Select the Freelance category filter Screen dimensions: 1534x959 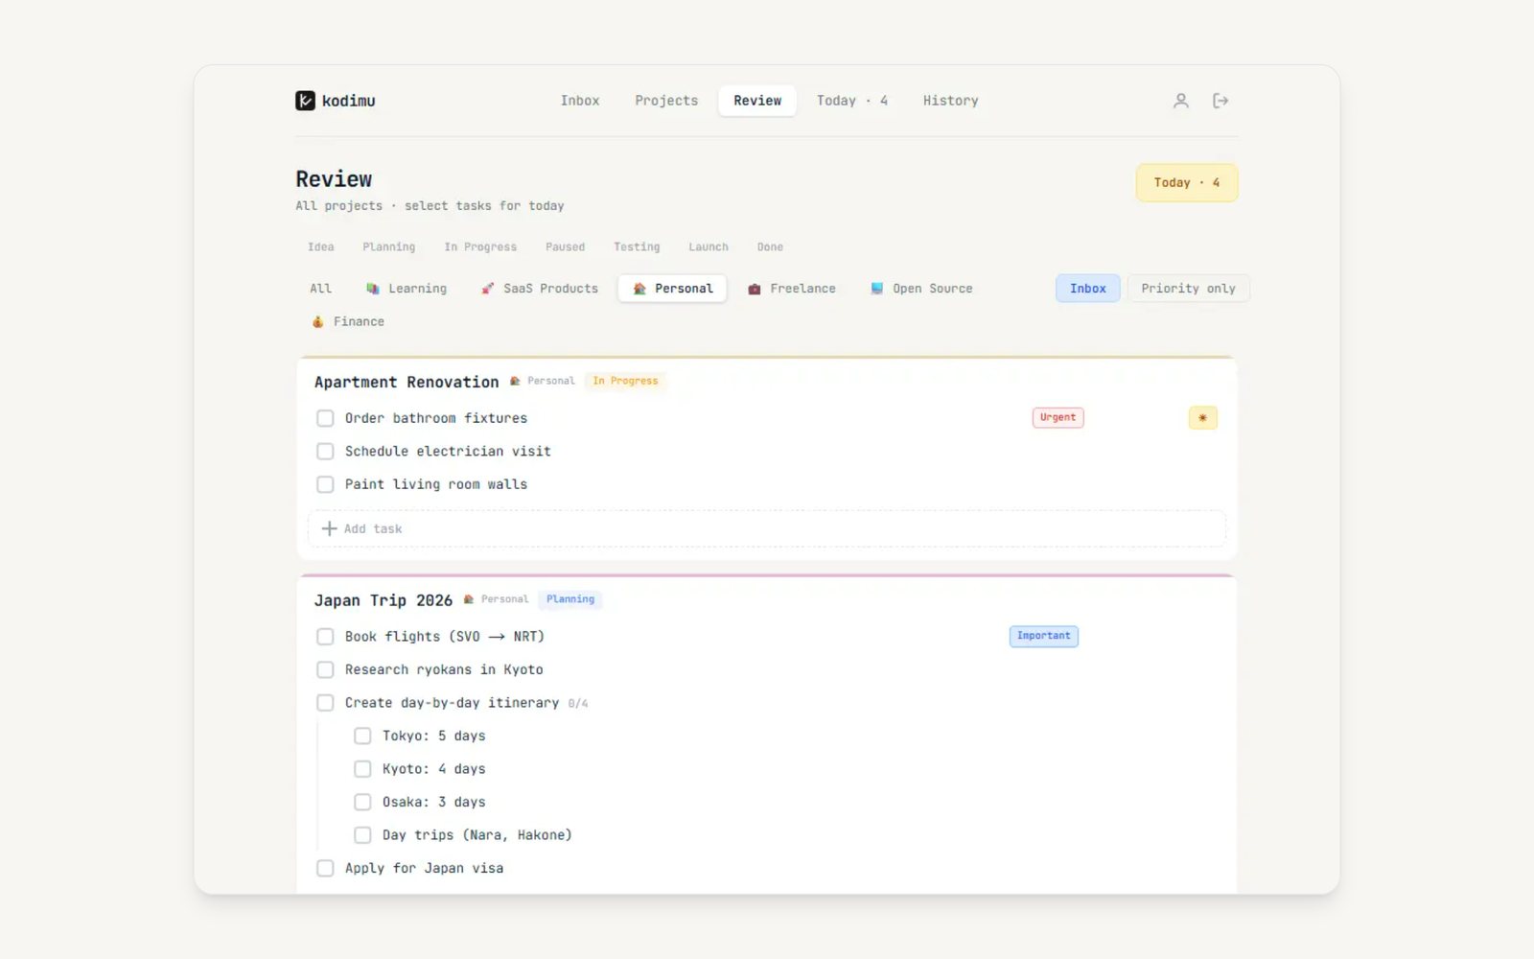pos(792,289)
